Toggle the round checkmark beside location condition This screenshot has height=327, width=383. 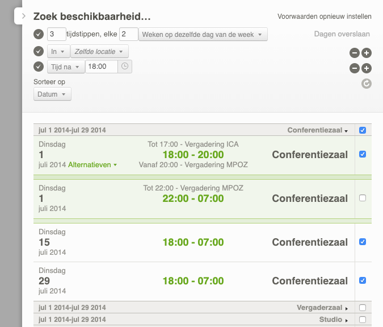(39, 52)
